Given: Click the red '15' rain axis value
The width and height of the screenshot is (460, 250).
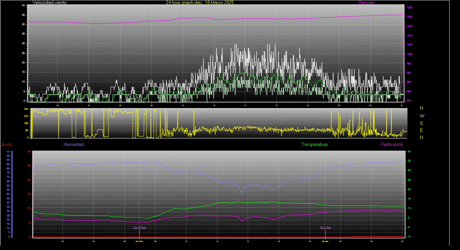Looking at the screenshot, I should (29, 194).
